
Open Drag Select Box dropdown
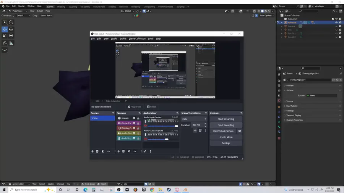(x=46, y=16)
